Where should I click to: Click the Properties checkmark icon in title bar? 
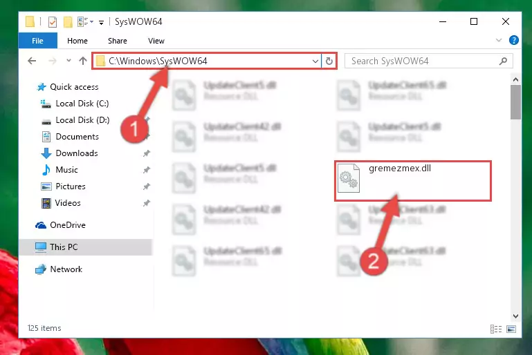coord(53,22)
